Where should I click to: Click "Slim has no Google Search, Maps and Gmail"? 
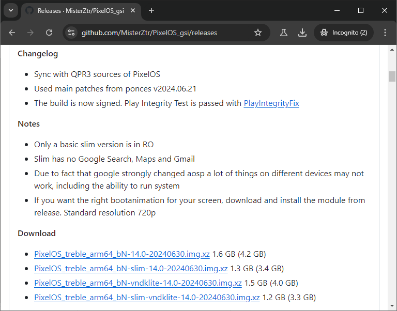click(x=114, y=159)
